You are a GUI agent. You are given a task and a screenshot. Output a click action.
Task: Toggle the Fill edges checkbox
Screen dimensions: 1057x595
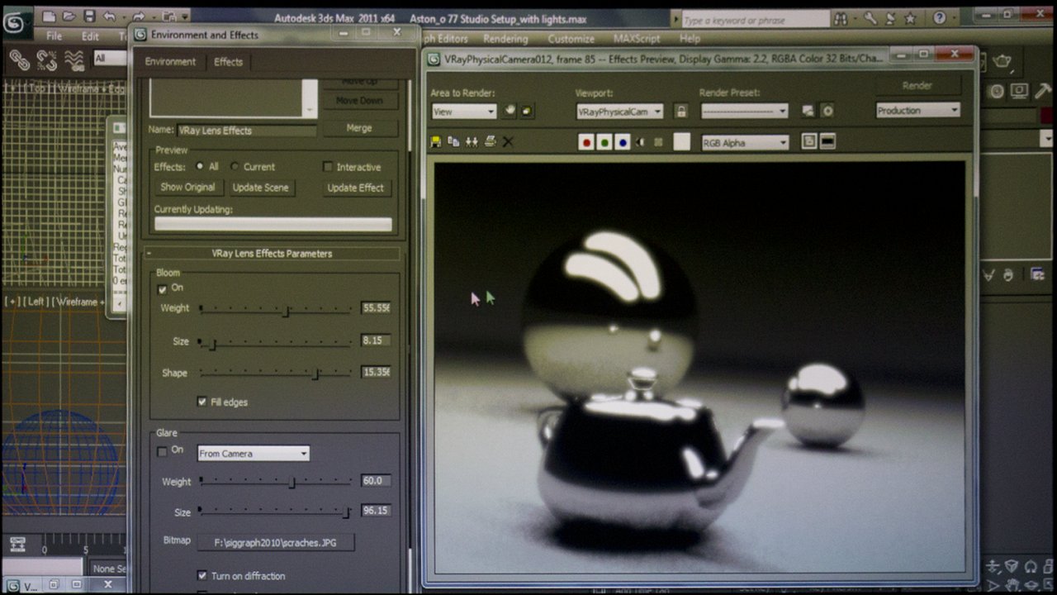click(202, 402)
